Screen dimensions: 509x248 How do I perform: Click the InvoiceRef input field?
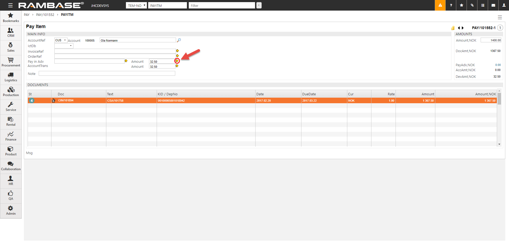[115, 51]
